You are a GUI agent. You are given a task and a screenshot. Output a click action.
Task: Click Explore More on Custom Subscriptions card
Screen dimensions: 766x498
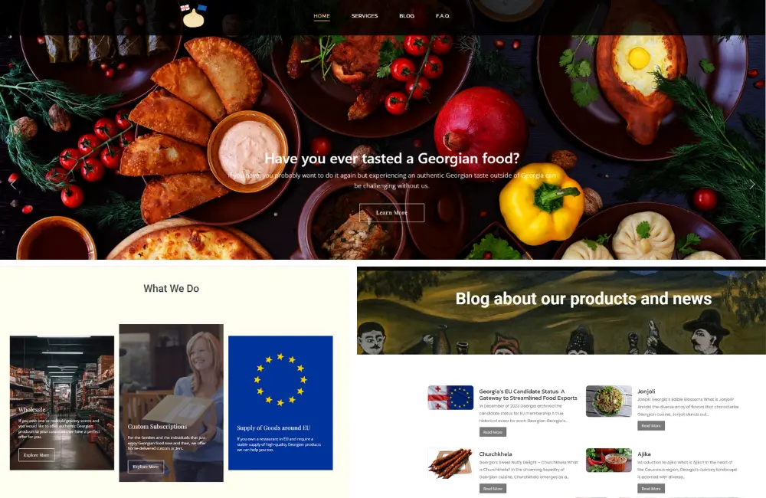pyautogui.click(x=146, y=467)
